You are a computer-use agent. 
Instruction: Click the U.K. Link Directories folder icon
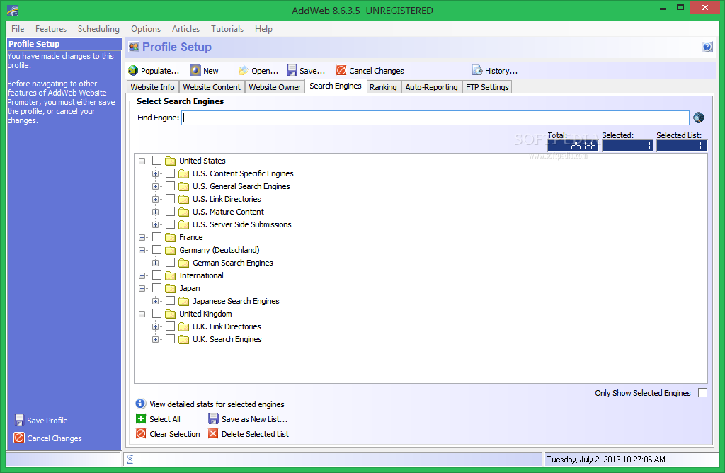point(183,326)
